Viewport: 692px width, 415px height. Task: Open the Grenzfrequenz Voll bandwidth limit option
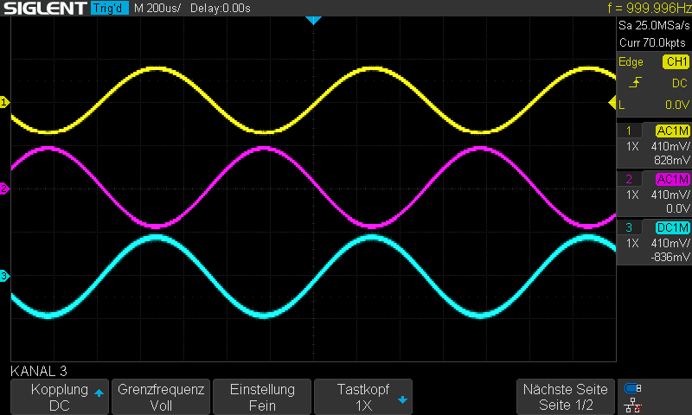[161, 397]
